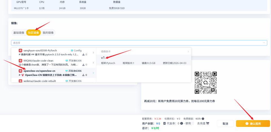The image size is (271, 132).
Task: Click the 确认租用 button
Action: [253, 124]
